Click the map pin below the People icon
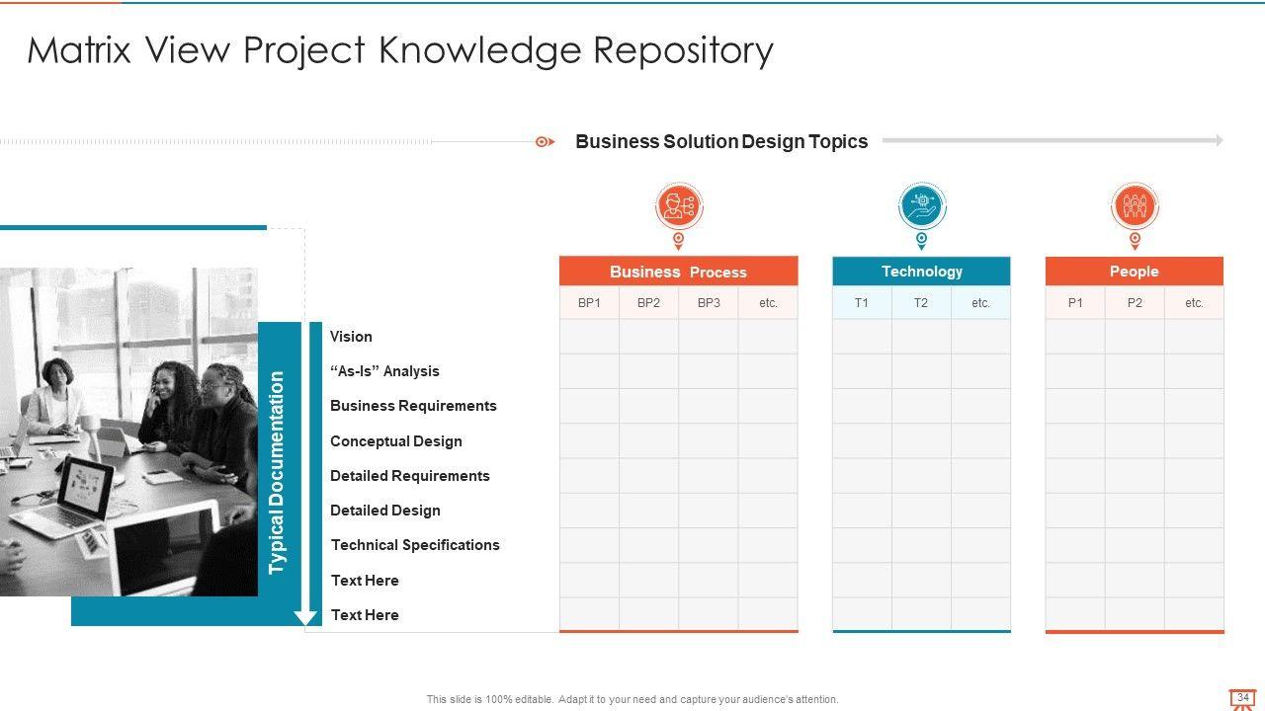The height and width of the screenshot is (711, 1265). 1135,240
